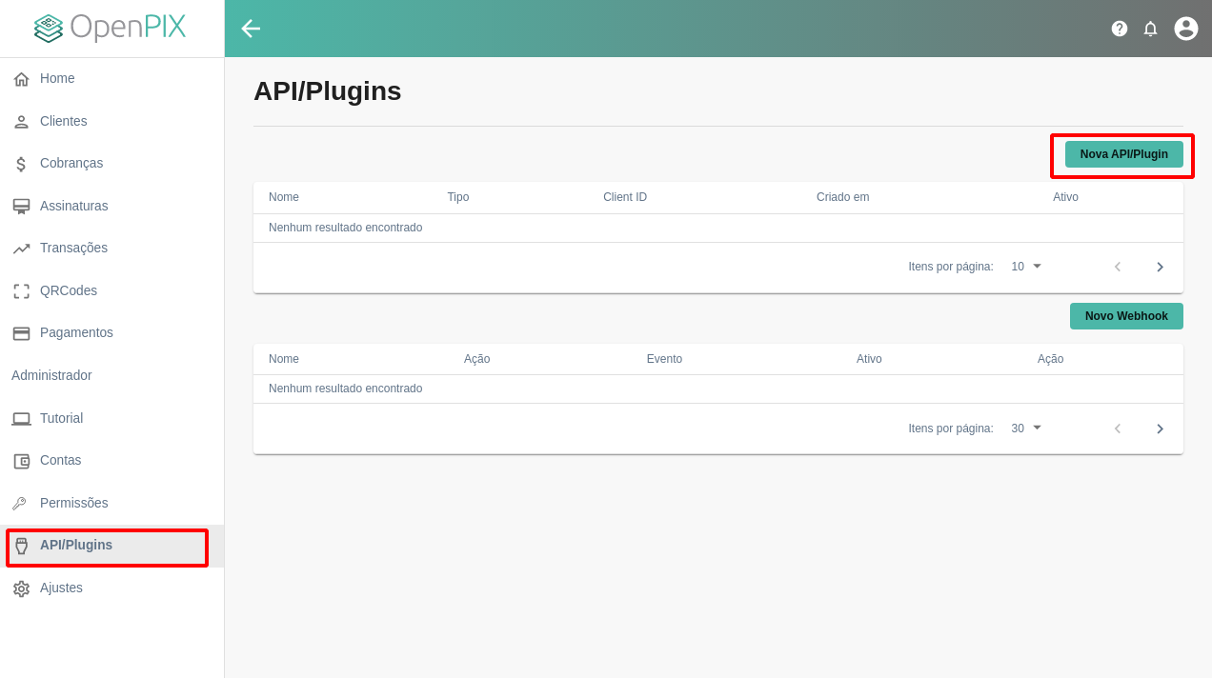Image resolution: width=1212 pixels, height=678 pixels.
Task: Open the help question mark icon
Action: 1120,29
